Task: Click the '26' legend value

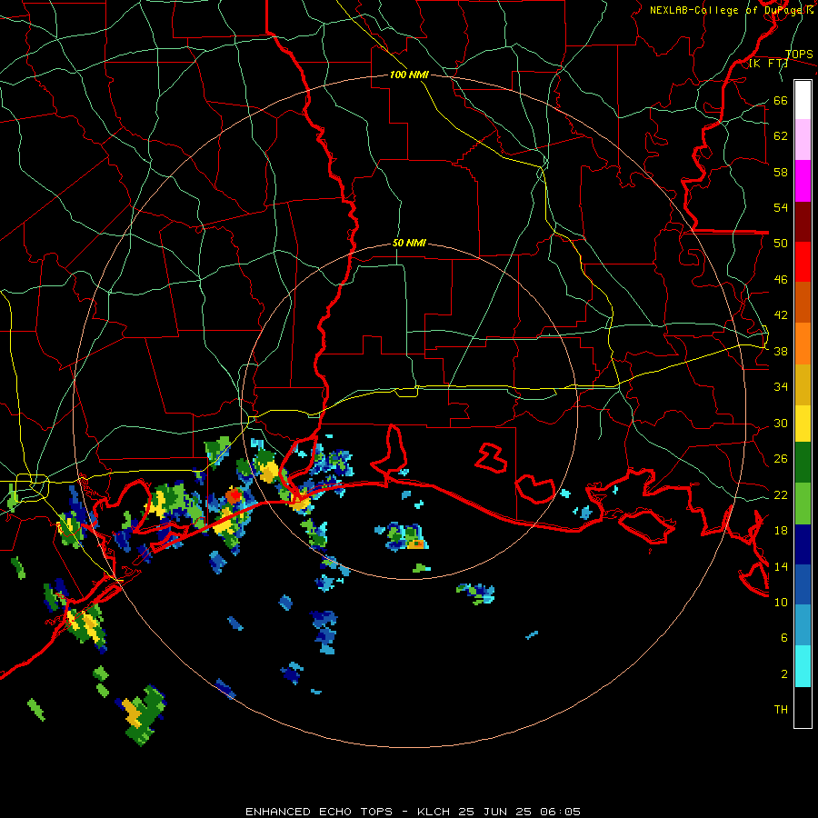Action: 781,459
